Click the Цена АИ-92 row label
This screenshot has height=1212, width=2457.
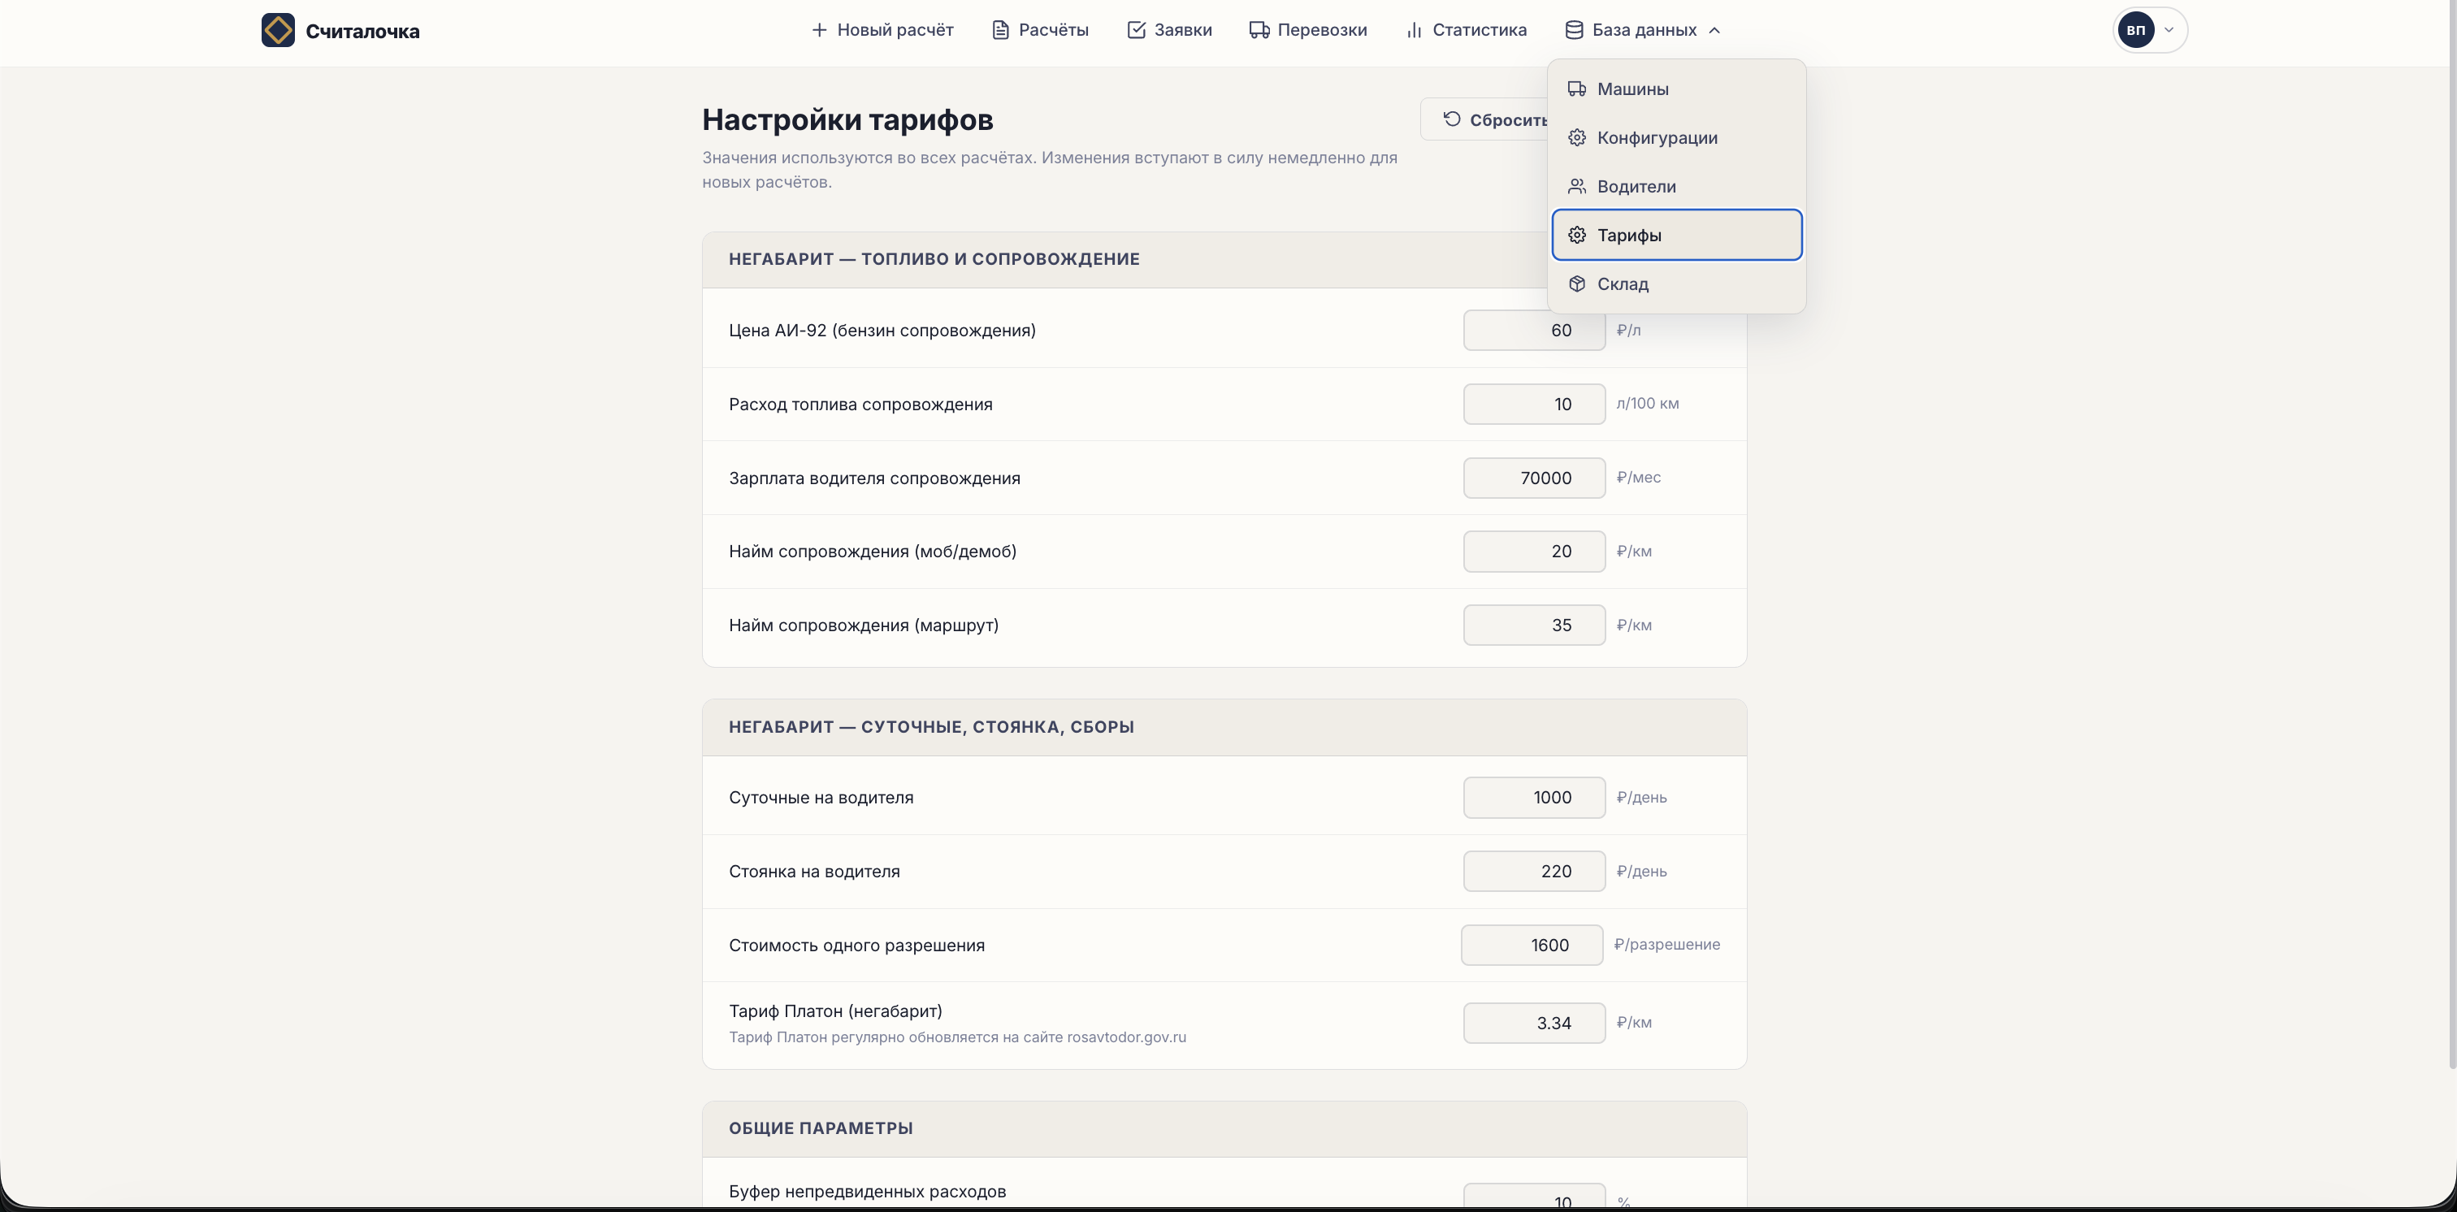click(882, 331)
